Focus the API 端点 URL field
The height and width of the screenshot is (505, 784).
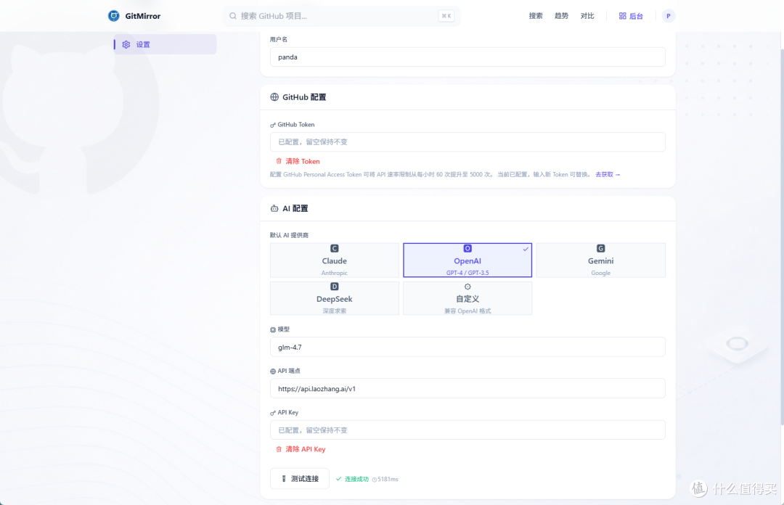click(x=467, y=388)
